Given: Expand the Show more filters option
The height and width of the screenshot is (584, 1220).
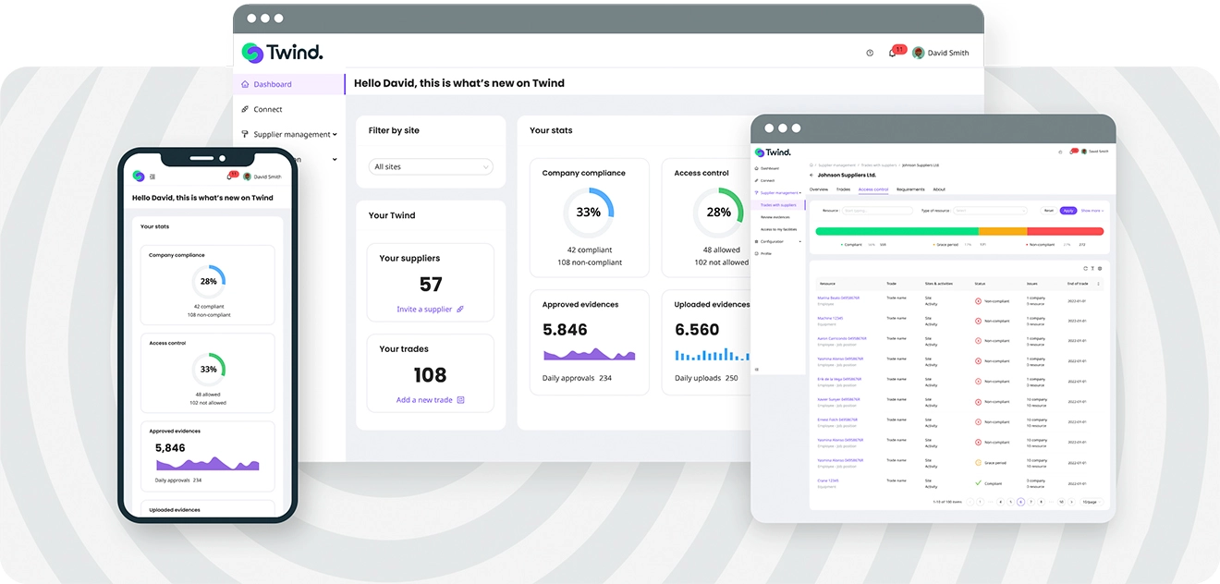Looking at the screenshot, I should [x=1092, y=211].
